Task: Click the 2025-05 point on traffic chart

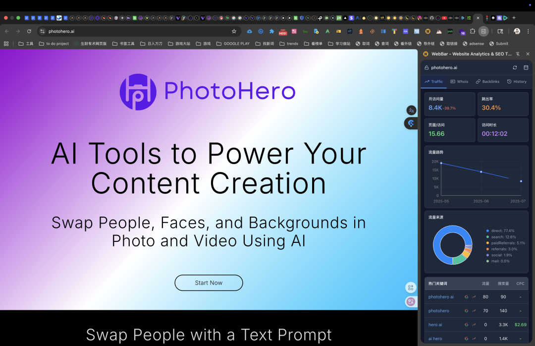Action: [x=441, y=163]
